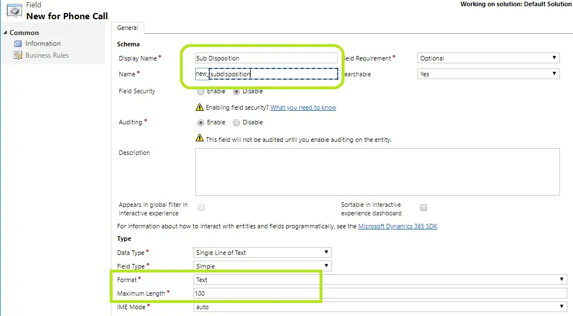Click the Working on solution: Default Solution text
Image resolution: width=573 pixels, height=316 pixels.
point(516,4)
